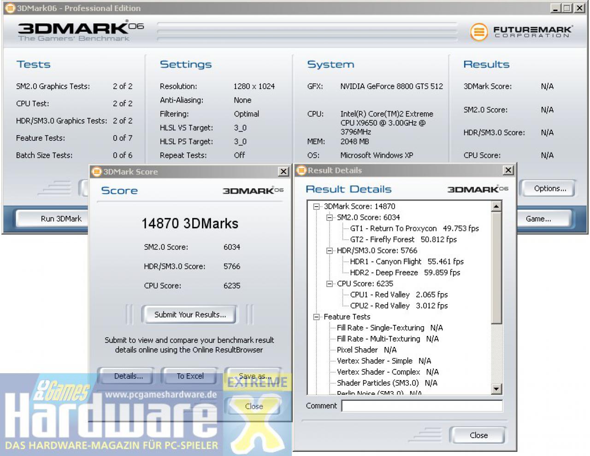The image size is (590, 456).
Task: Click the 14870 3DMarks score text
Action: pyautogui.click(x=190, y=224)
